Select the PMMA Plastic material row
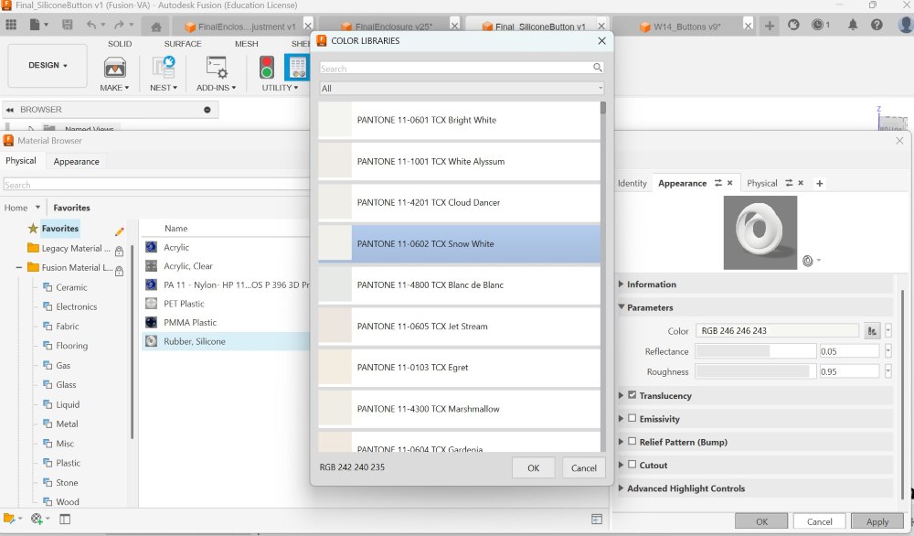 (x=226, y=323)
